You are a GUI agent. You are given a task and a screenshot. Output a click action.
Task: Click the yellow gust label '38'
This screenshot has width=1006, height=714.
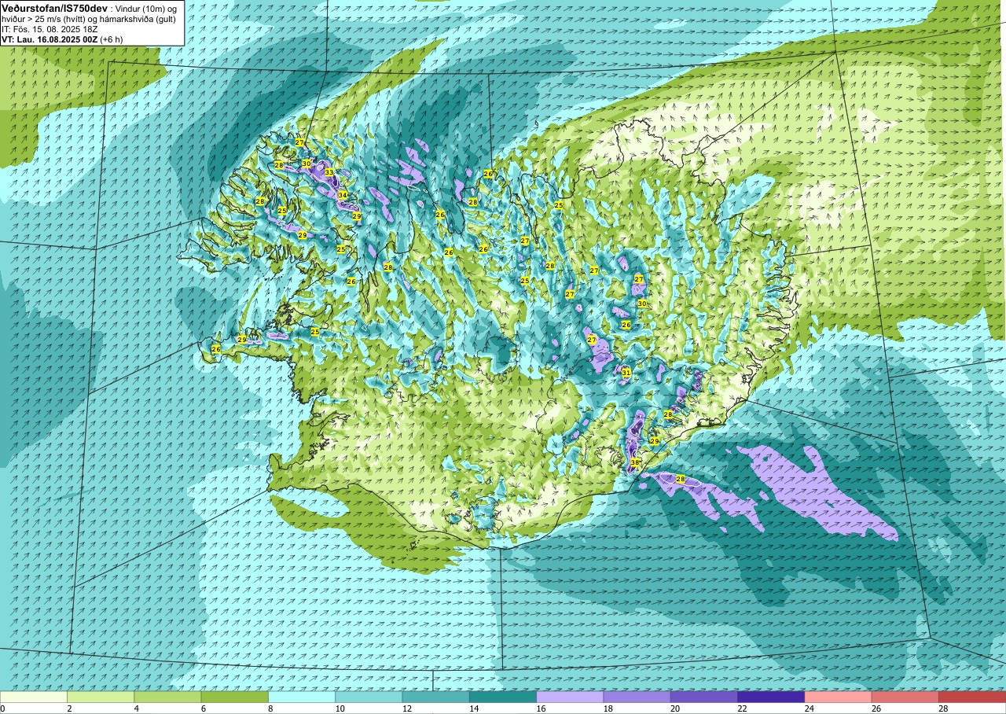click(x=634, y=462)
